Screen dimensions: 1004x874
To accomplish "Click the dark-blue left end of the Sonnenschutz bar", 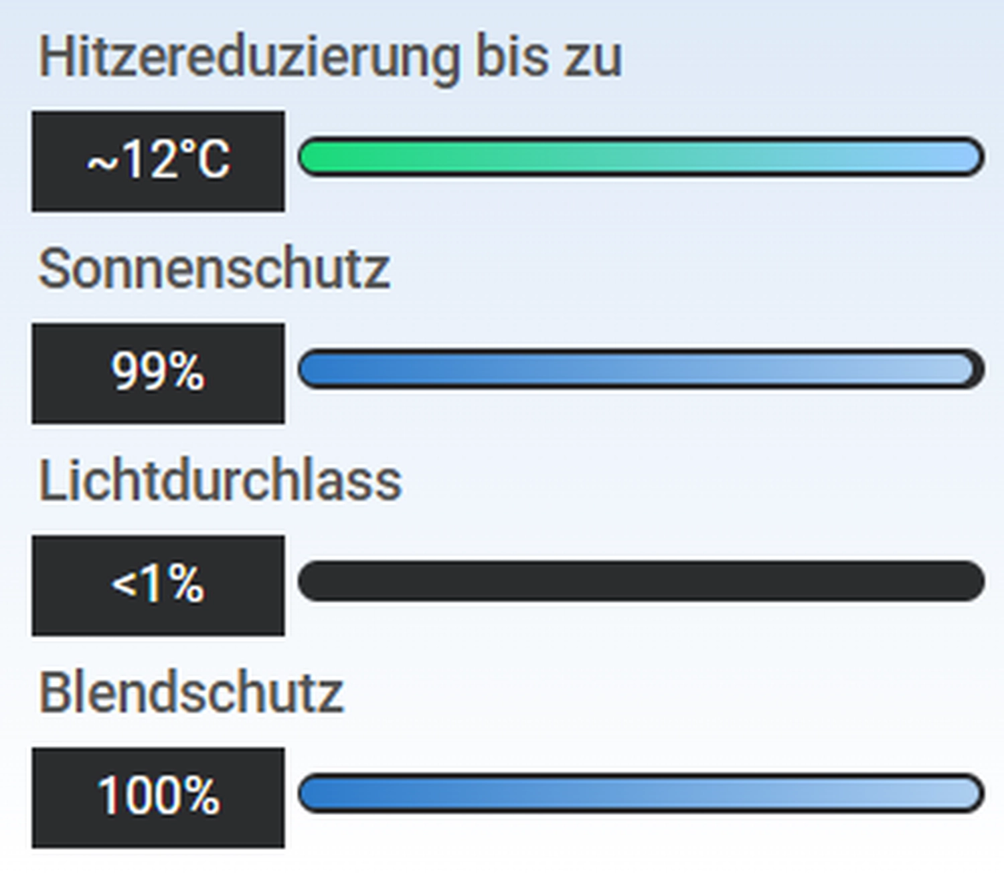I will tap(318, 369).
